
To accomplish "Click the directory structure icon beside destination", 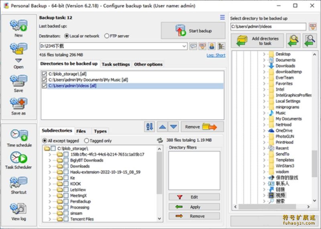I will 221,46.
